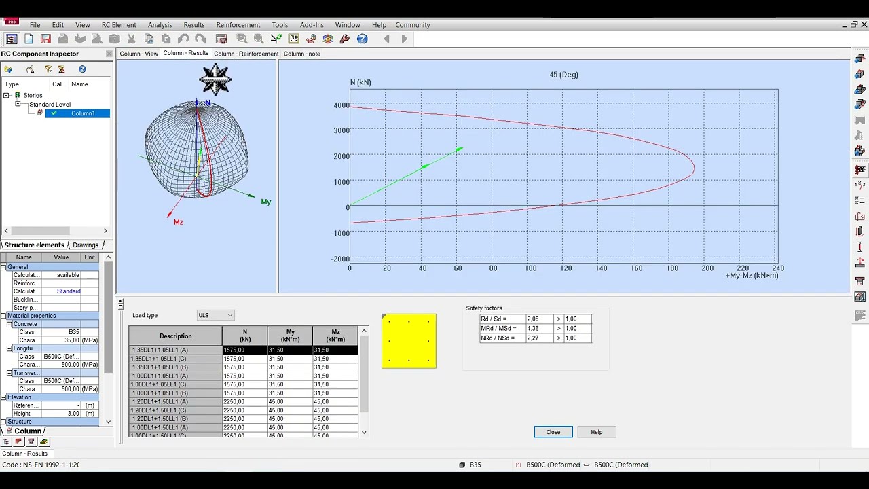Click the green layers icon in bottom-left toolbar

coord(43,441)
